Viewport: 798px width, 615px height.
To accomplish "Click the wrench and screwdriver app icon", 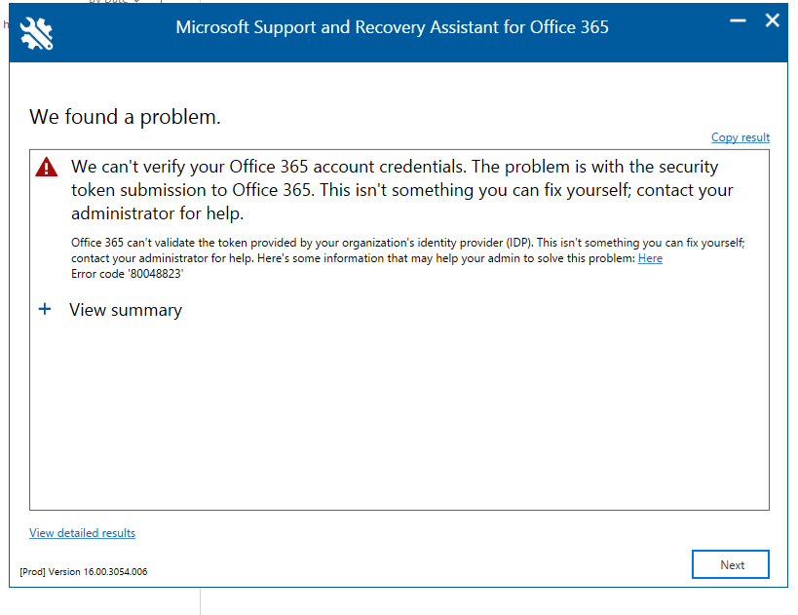I will [x=36, y=33].
